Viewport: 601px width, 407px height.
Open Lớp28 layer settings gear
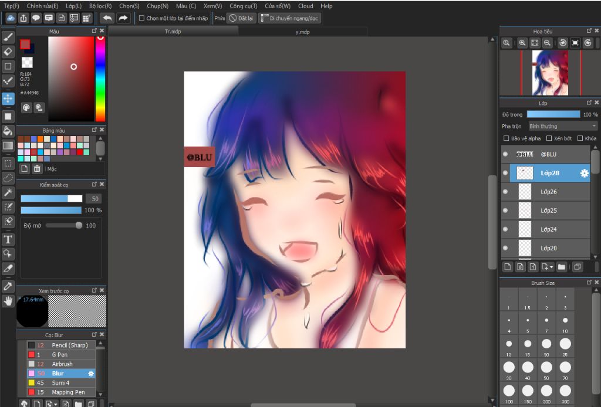click(584, 174)
